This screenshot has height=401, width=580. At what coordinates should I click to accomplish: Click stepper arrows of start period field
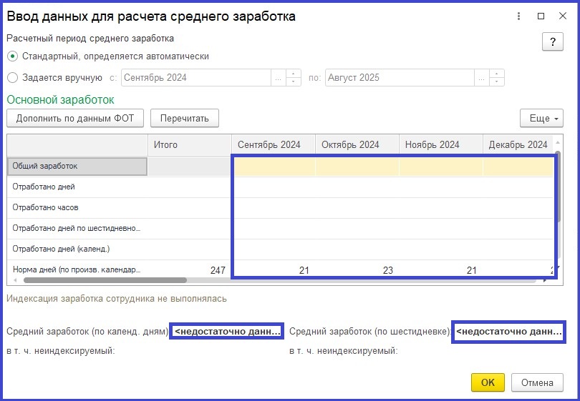point(294,78)
